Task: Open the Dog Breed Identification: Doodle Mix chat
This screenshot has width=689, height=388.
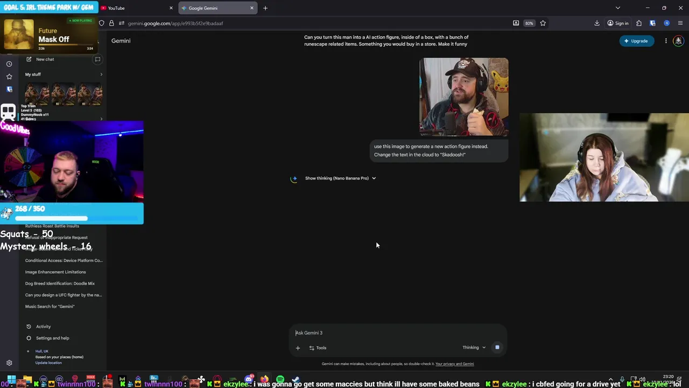Action: click(x=60, y=283)
